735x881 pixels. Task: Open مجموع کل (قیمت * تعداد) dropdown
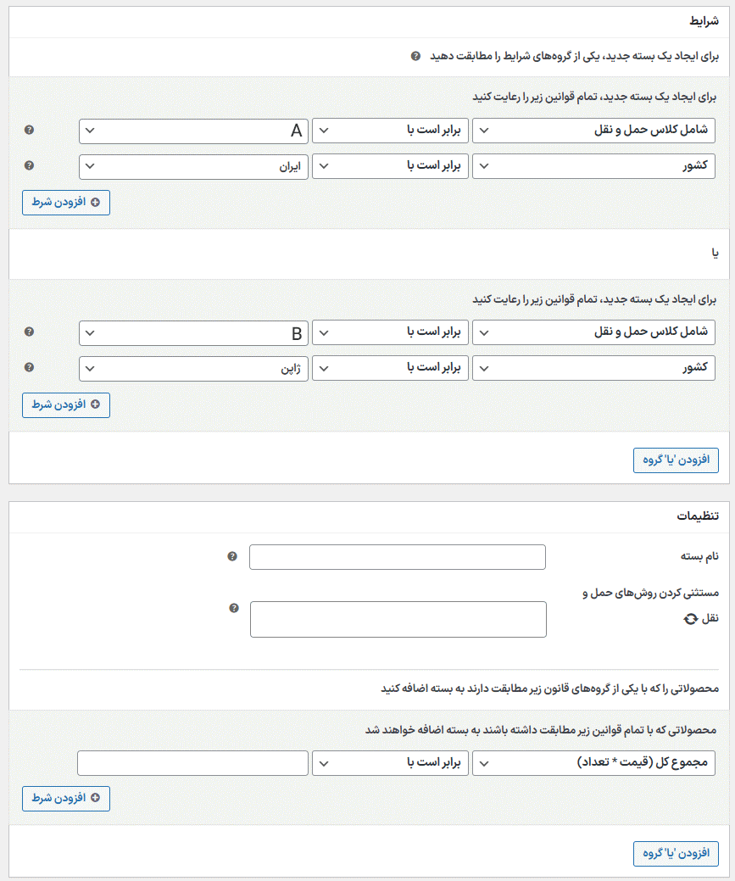click(x=593, y=763)
